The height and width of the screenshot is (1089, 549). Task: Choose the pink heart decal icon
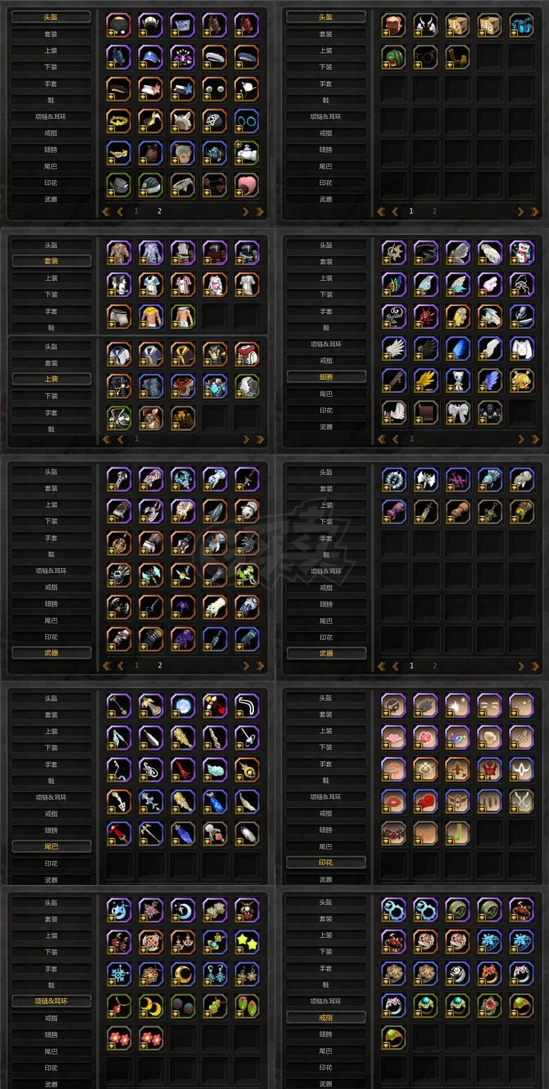[x=393, y=738]
